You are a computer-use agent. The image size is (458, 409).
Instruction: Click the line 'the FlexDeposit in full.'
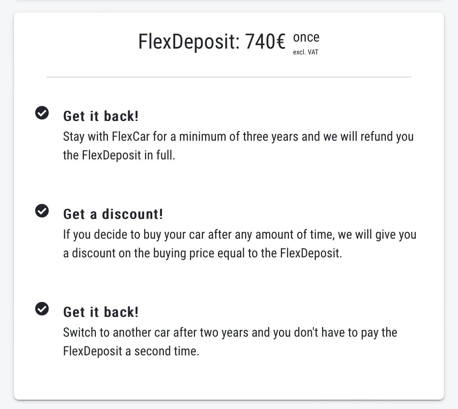point(119,156)
